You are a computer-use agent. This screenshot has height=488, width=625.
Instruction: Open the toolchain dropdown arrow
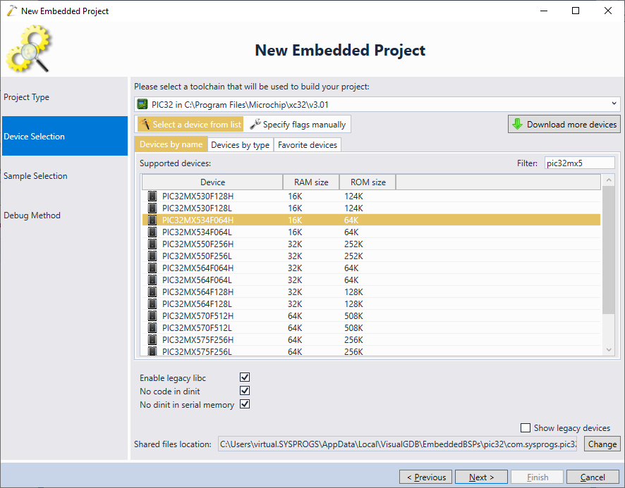tap(614, 104)
